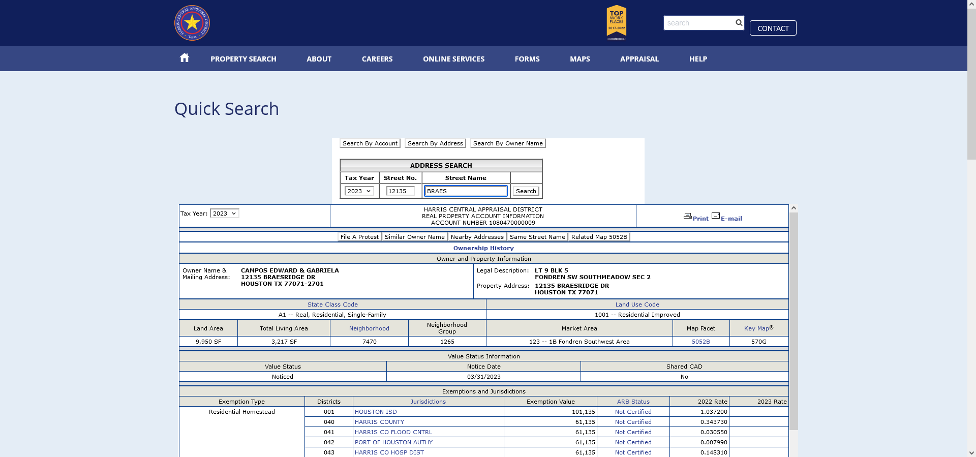Open the Jurisdictions header link
Image resolution: width=976 pixels, height=457 pixels.
pyautogui.click(x=428, y=402)
